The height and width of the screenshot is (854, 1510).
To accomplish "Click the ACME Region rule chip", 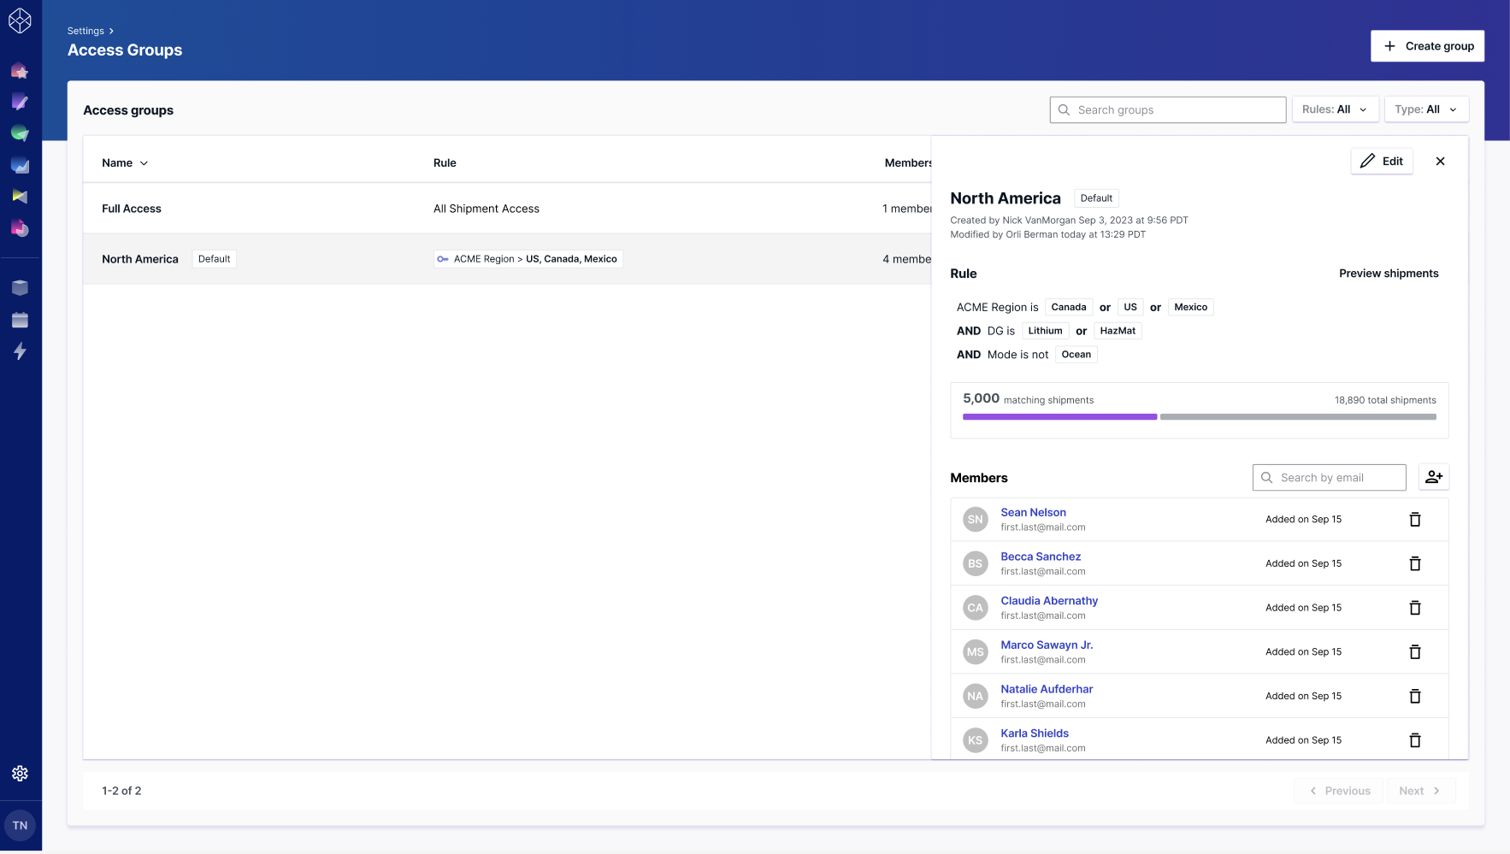I will [x=528, y=259].
